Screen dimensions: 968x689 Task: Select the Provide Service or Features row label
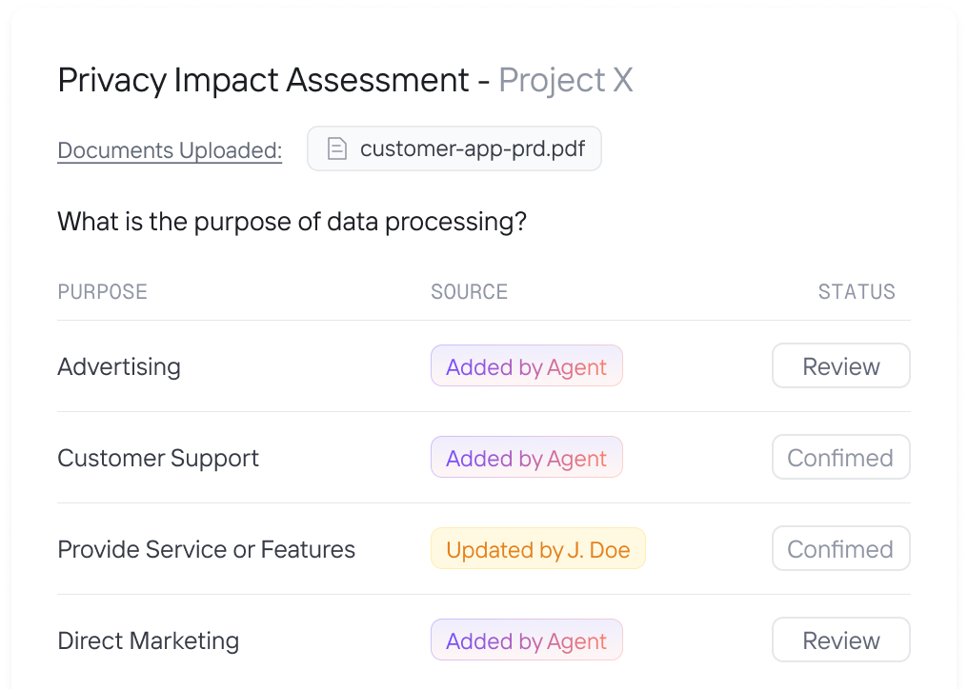pyautogui.click(x=206, y=549)
